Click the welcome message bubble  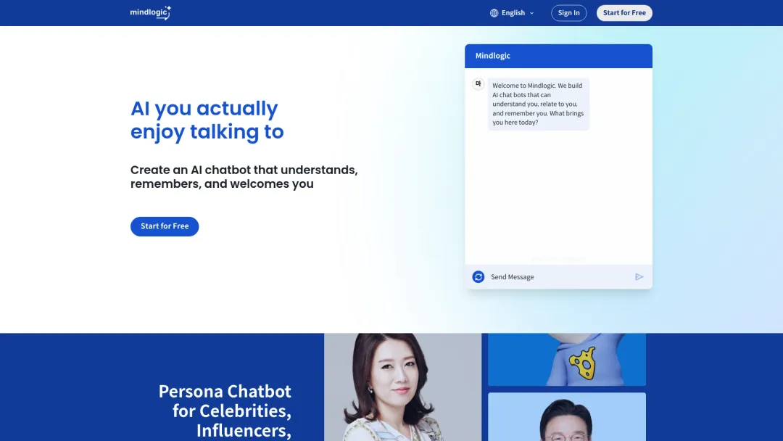pyautogui.click(x=538, y=104)
